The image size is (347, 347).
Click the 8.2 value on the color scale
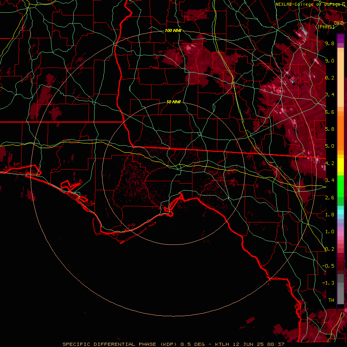pyautogui.click(x=330, y=77)
